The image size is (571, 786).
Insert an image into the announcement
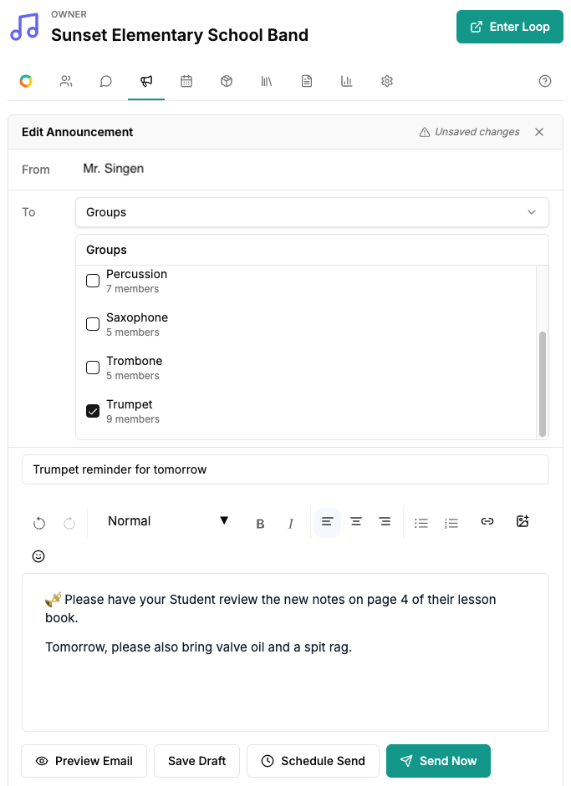pyautogui.click(x=523, y=521)
